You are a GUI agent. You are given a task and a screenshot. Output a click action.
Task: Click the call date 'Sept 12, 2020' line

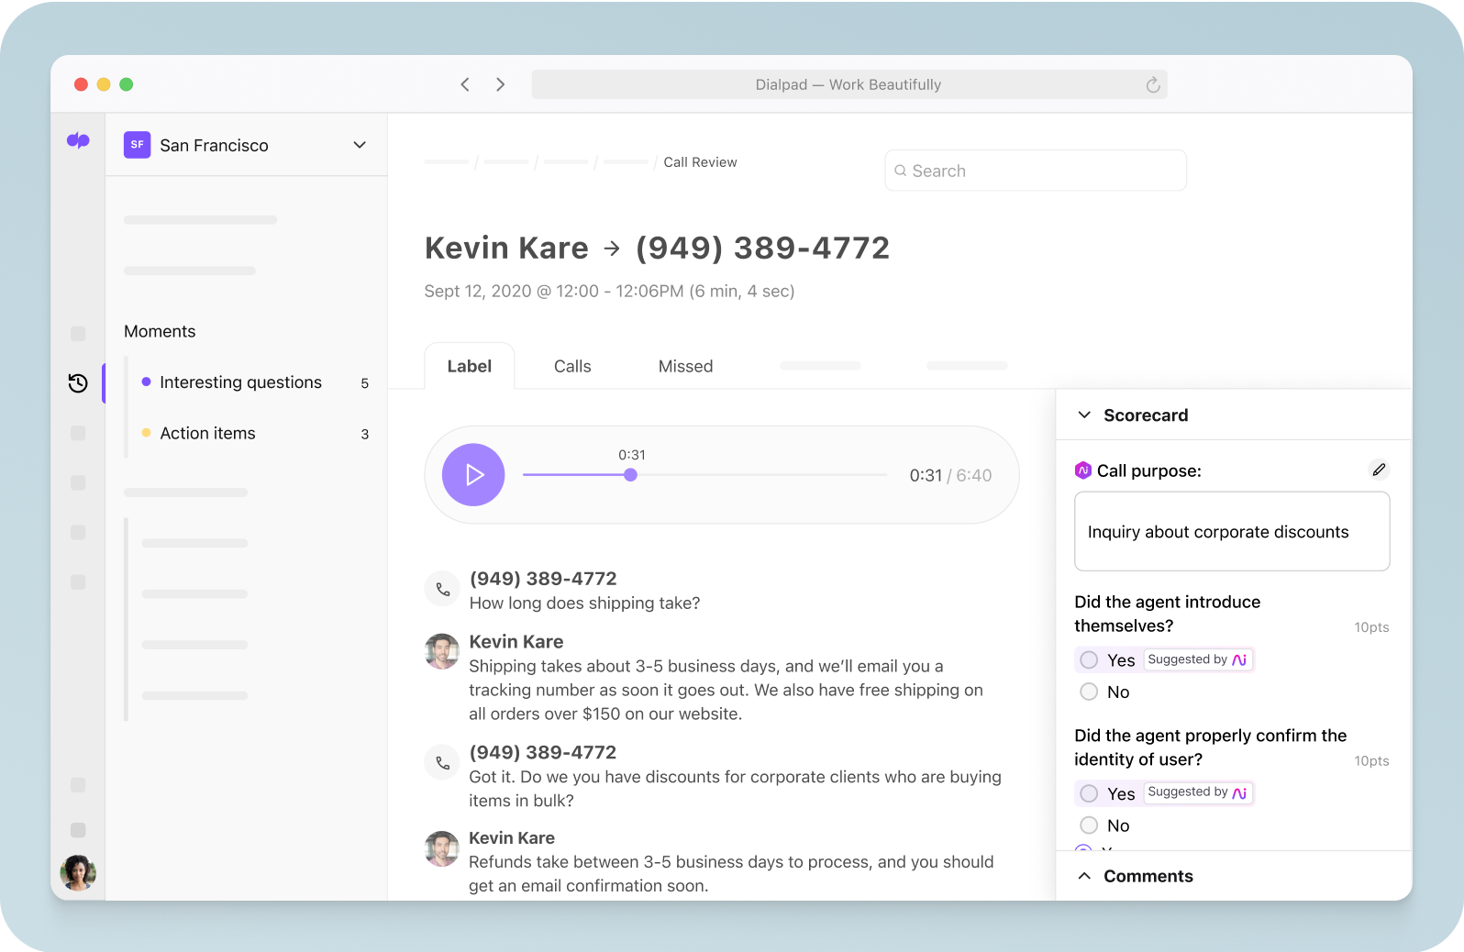609,292
